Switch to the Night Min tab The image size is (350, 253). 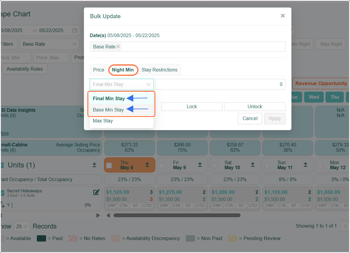point(123,70)
